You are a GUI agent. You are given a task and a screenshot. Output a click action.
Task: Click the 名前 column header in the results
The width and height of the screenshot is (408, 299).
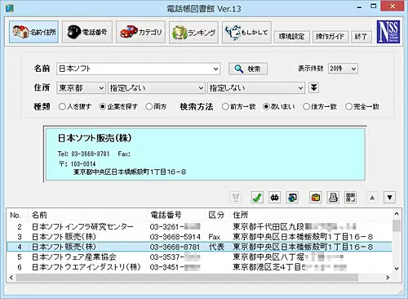[x=87, y=215]
